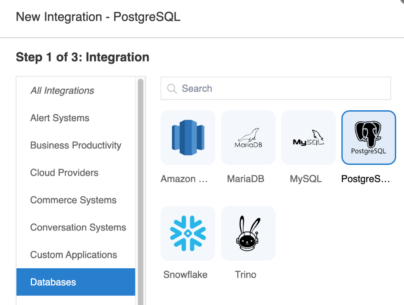Open the All Integrations category
The width and height of the screenshot is (404, 305).
click(76, 90)
